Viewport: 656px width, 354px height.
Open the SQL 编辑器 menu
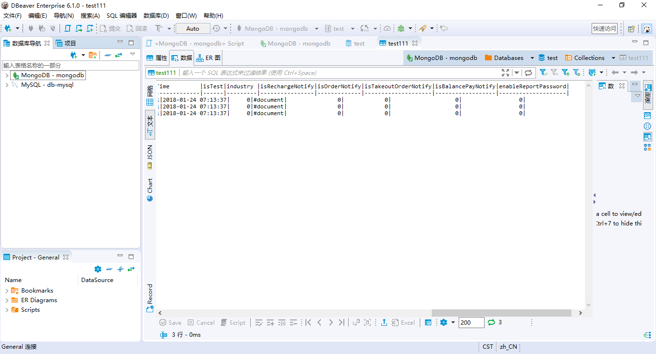(x=121, y=16)
